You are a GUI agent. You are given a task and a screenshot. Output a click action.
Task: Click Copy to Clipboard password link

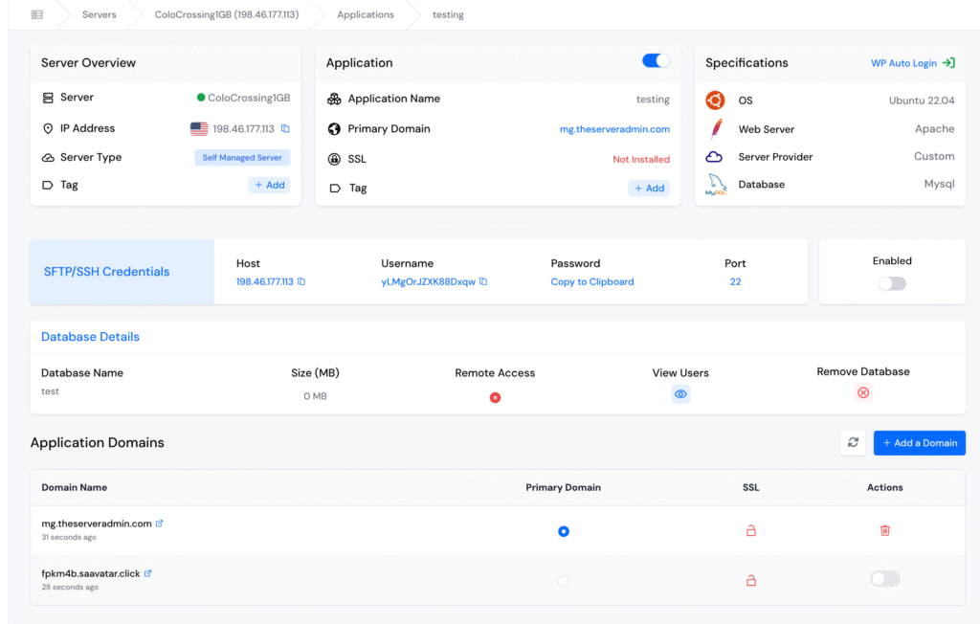pyautogui.click(x=592, y=282)
